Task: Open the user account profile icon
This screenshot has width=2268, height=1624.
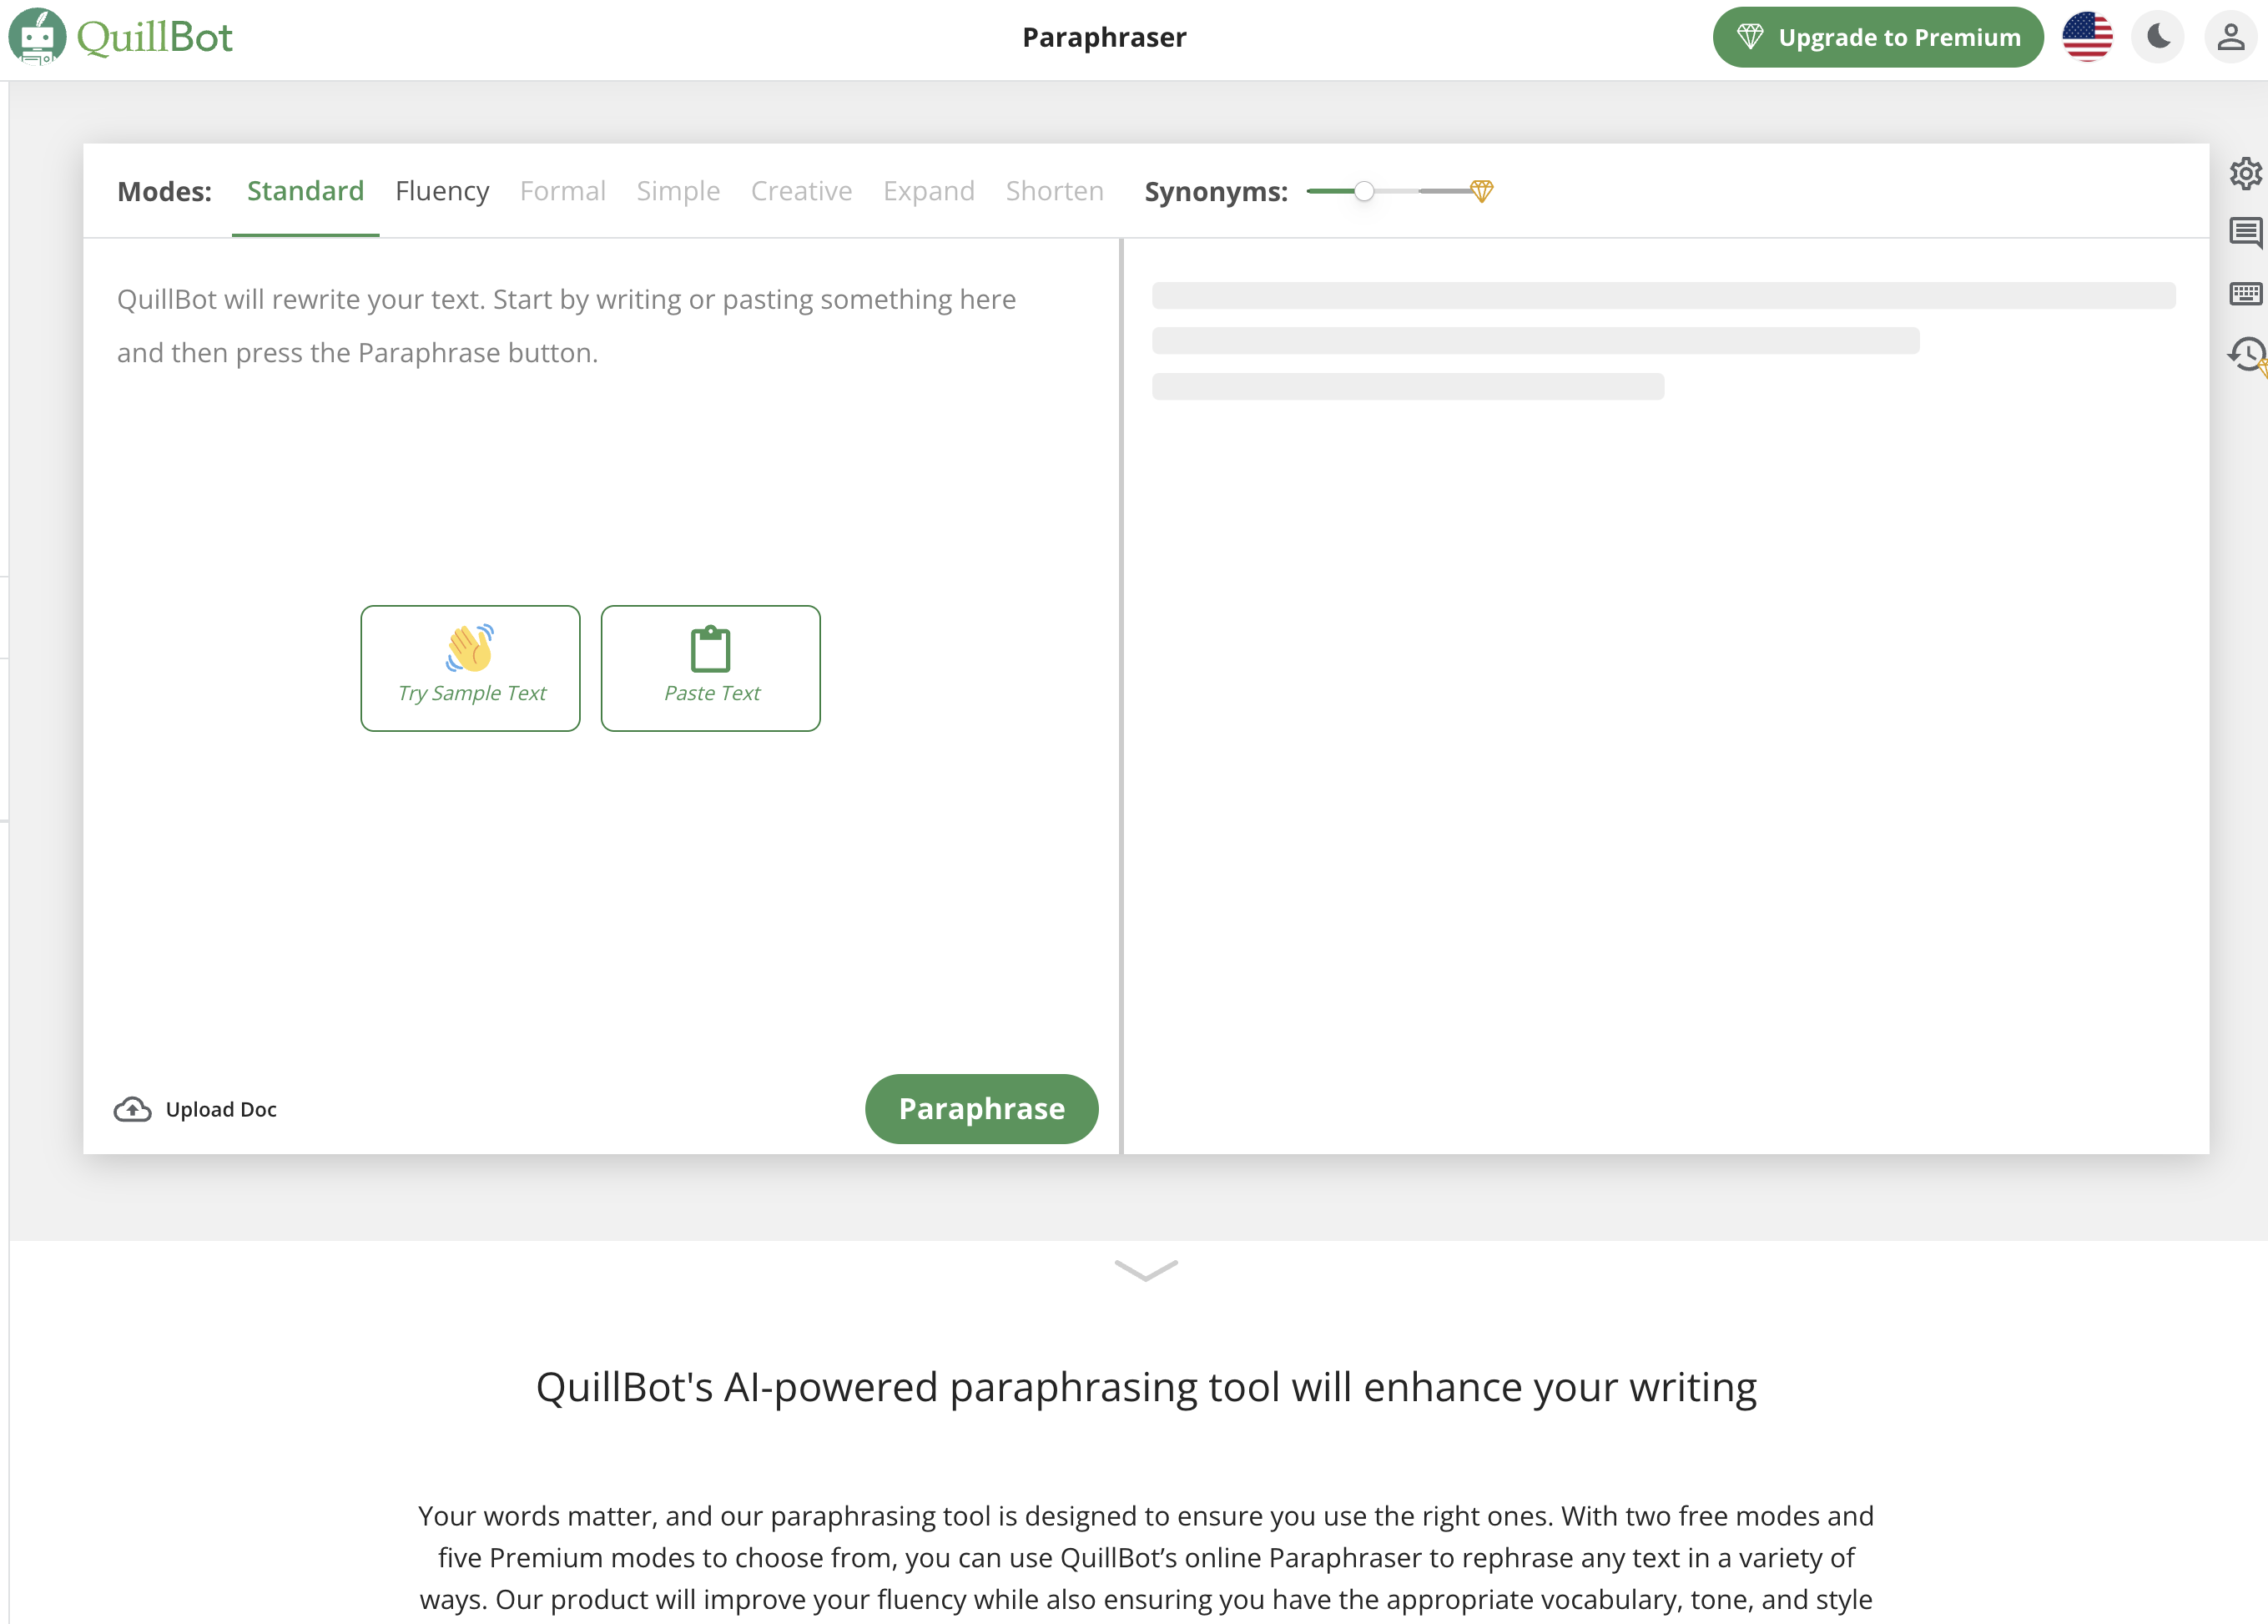Action: click(2230, 37)
